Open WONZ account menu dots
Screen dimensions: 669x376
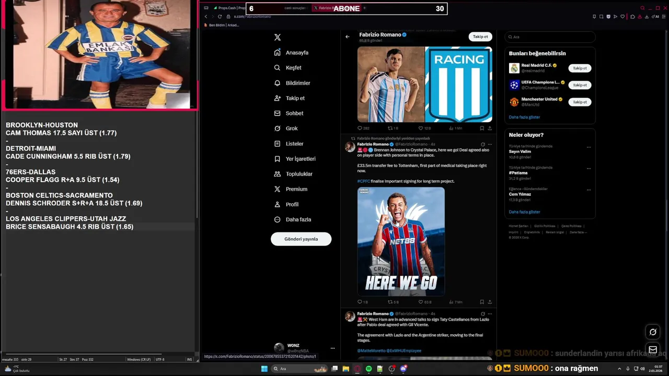pyautogui.click(x=332, y=348)
